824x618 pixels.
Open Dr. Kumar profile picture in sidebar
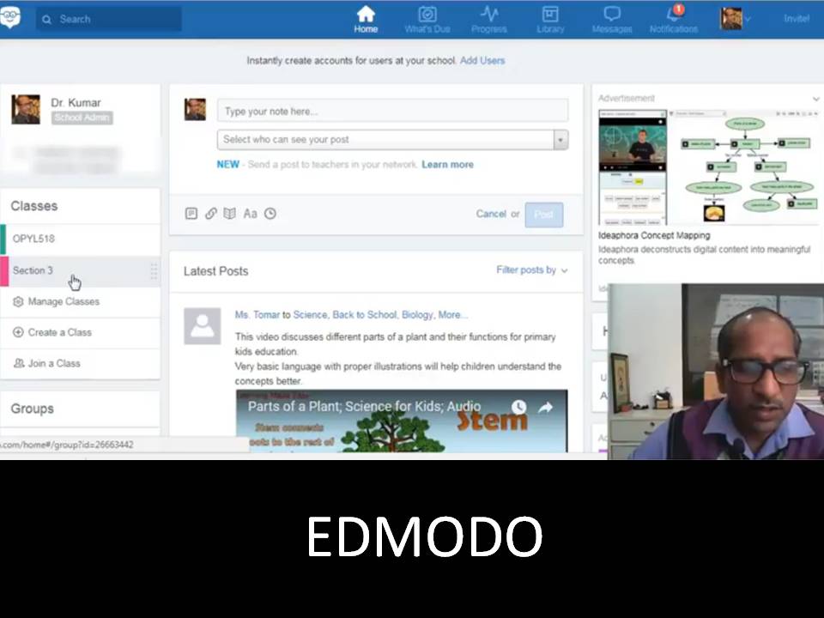point(26,109)
